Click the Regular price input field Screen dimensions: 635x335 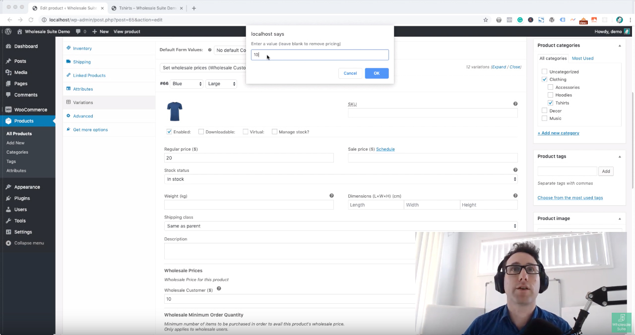[249, 158]
